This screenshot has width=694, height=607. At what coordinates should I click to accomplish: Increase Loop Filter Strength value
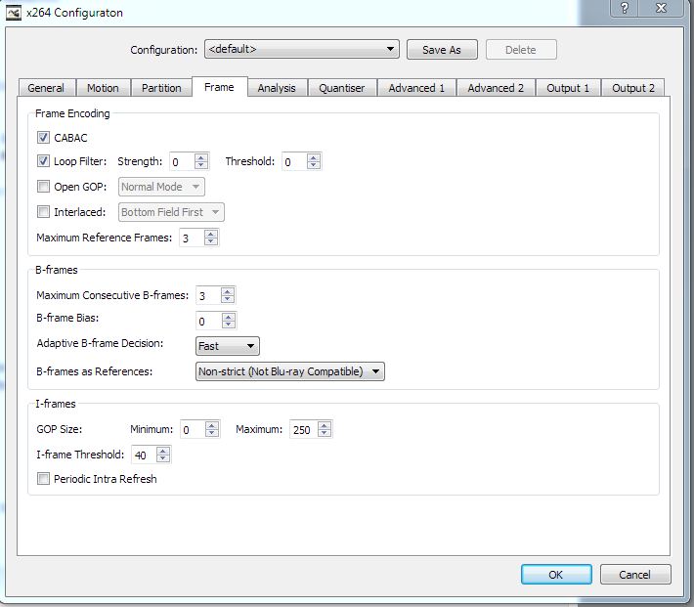[201, 157]
